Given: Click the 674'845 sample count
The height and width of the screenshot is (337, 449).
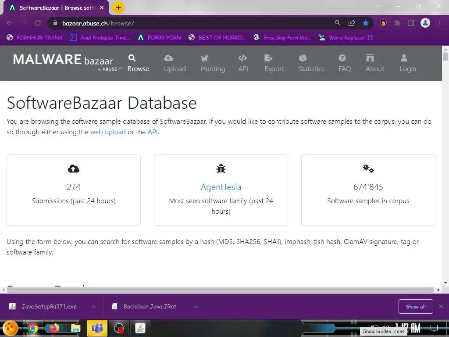Looking at the screenshot, I should [368, 187].
